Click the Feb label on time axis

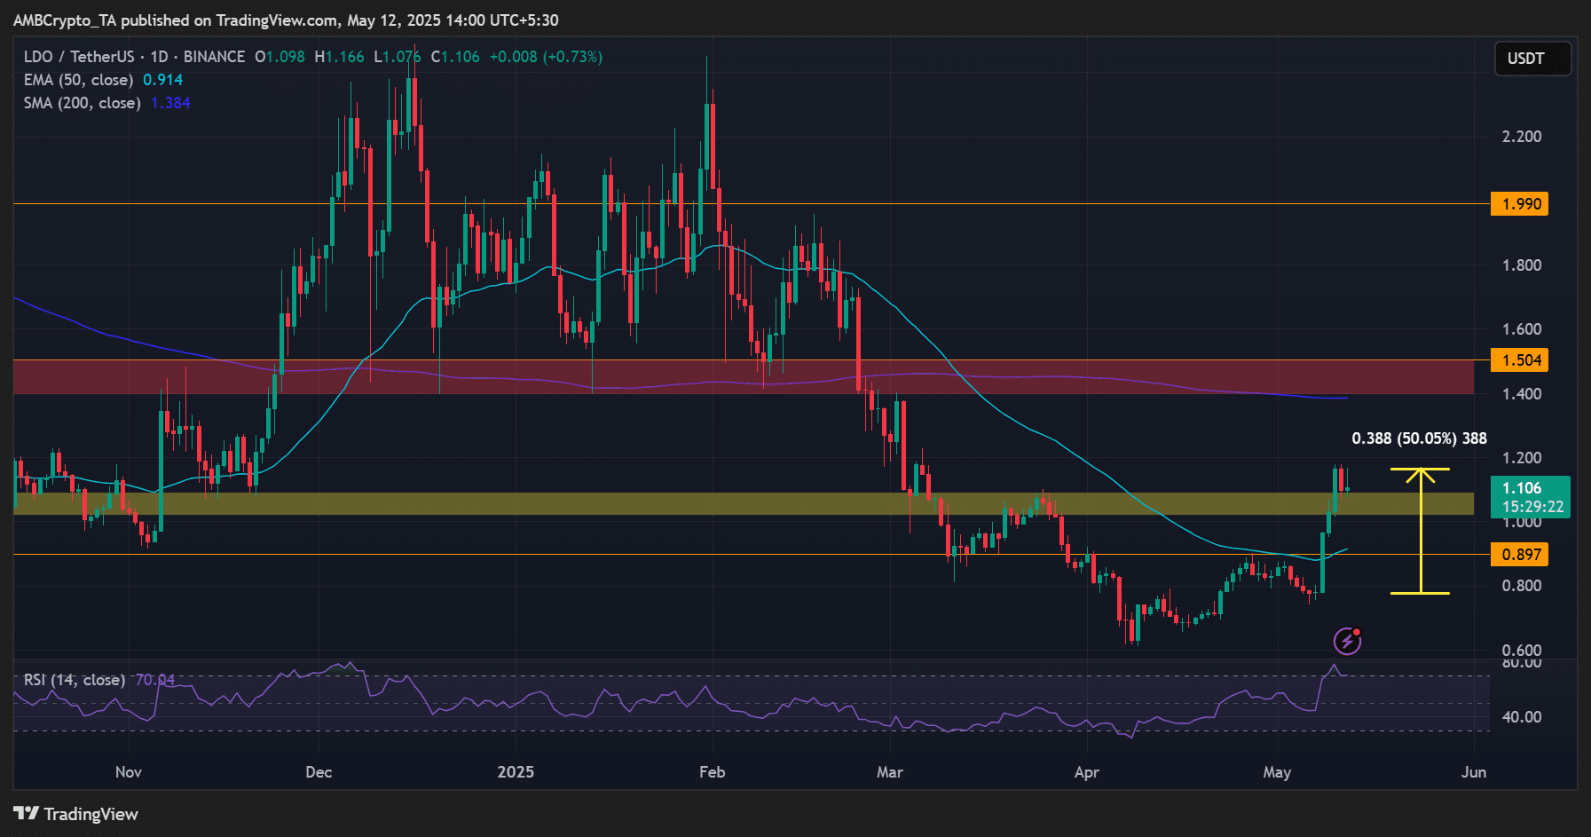click(x=712, y=772)
